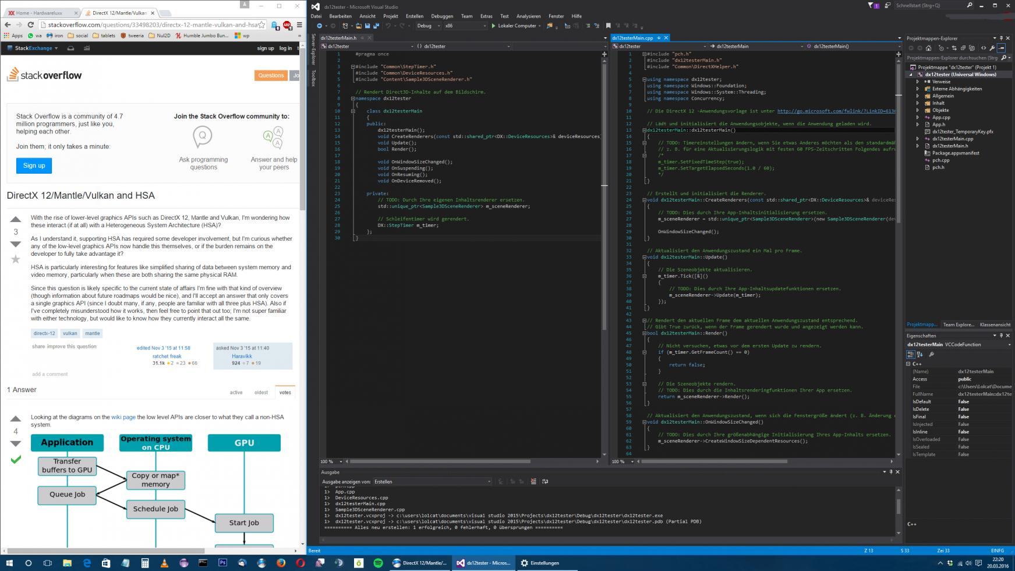The height and width of the screenshot is (571, 1015).
Task: Open the Erstellen menu
Action: pyautogui.click(x=415, y=16)
